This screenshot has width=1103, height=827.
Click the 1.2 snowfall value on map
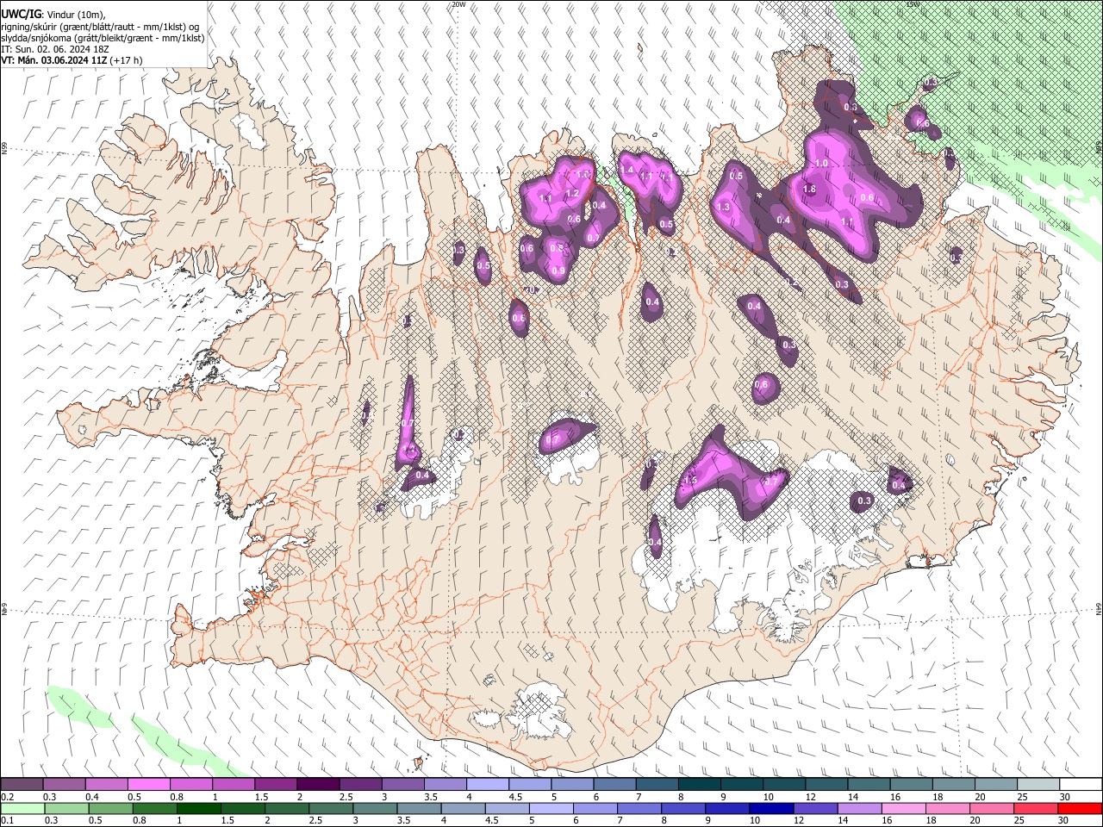click(x=572, y=194)
